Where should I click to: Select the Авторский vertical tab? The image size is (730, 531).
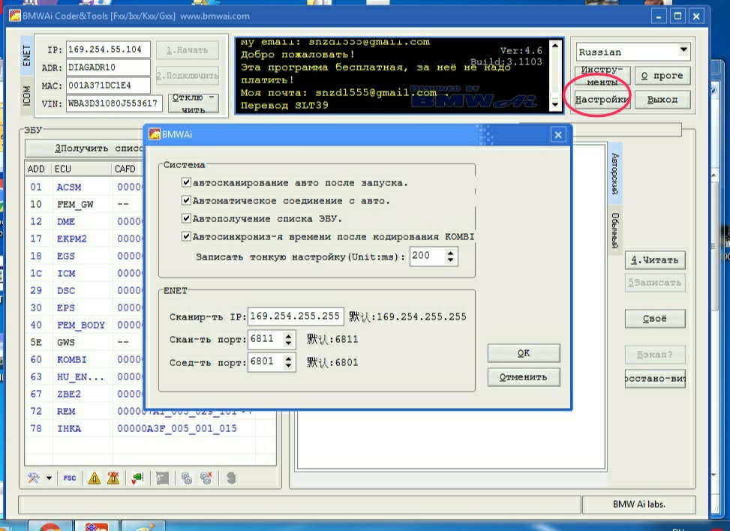click(615, 173)
